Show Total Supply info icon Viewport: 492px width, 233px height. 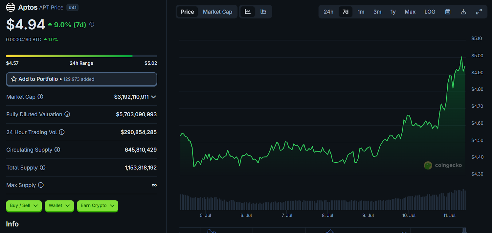pyautogui.click(x=43, y=167)
